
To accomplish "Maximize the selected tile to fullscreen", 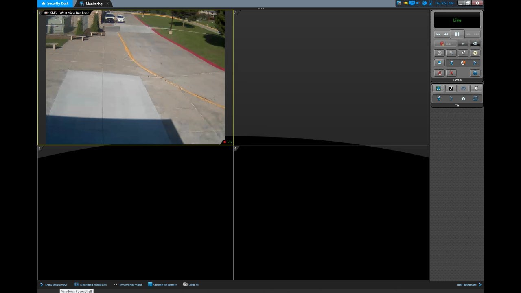I will (438, 88).
